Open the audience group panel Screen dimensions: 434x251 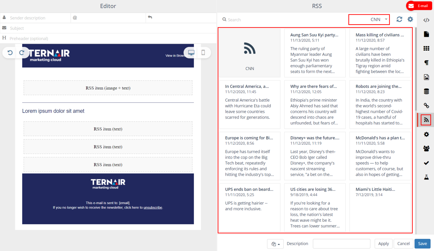(x=426, y=149)
